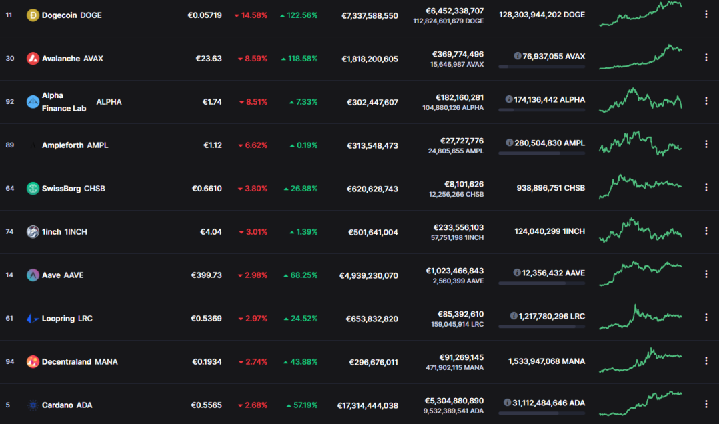Click info icon next to AAVE supply
The height and width of the screenshot is (424, 719).
(x=517, y=273)
